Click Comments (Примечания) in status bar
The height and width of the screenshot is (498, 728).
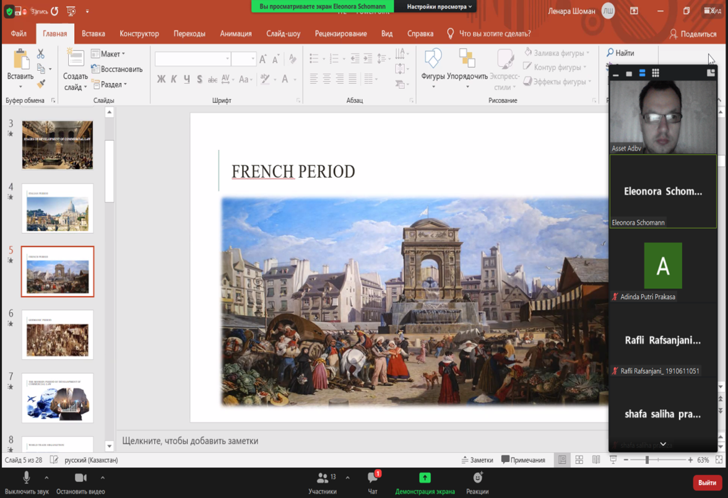click(x=523, y=460)
